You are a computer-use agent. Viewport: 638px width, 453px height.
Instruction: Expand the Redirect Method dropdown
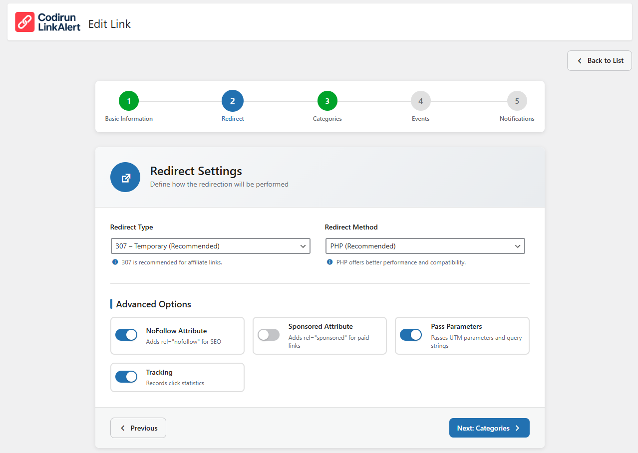[x=425, y=246]
